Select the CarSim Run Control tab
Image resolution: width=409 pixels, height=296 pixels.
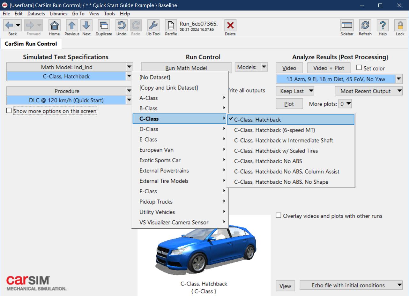tap(31, 44)
